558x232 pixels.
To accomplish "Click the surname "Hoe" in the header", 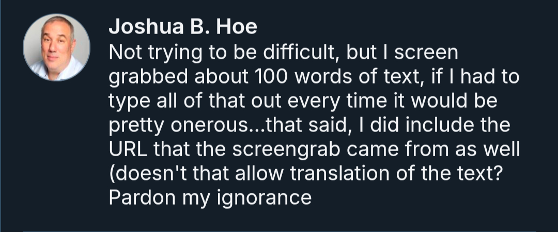I will (238, 27).
